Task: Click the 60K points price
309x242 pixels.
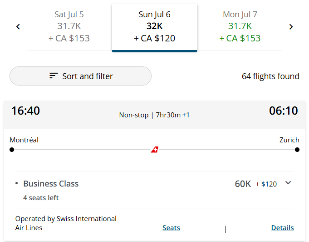Action: coord(243,184)
